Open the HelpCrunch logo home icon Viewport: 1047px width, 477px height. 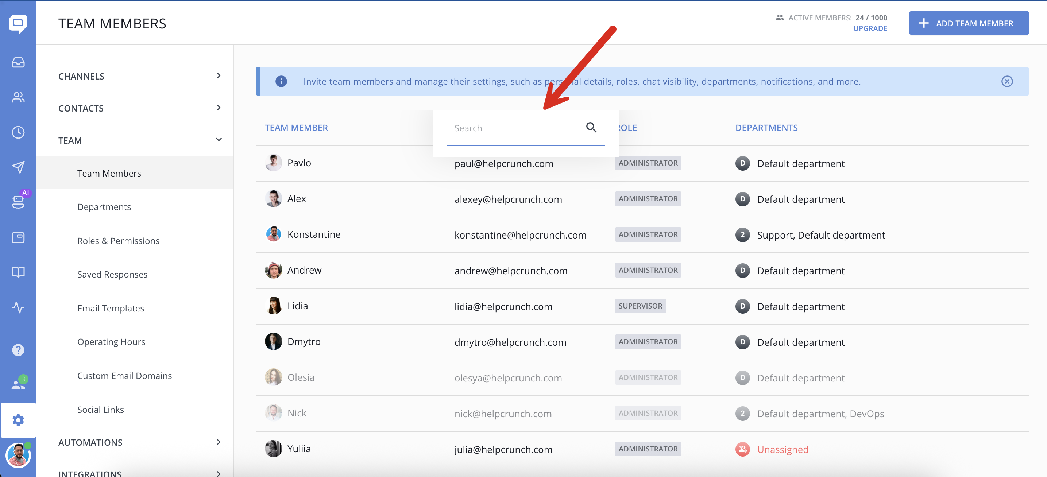tap(18, 23)
